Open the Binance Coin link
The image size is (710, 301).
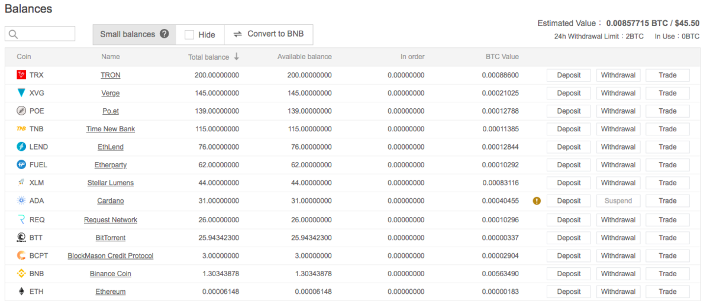[111, 274]
